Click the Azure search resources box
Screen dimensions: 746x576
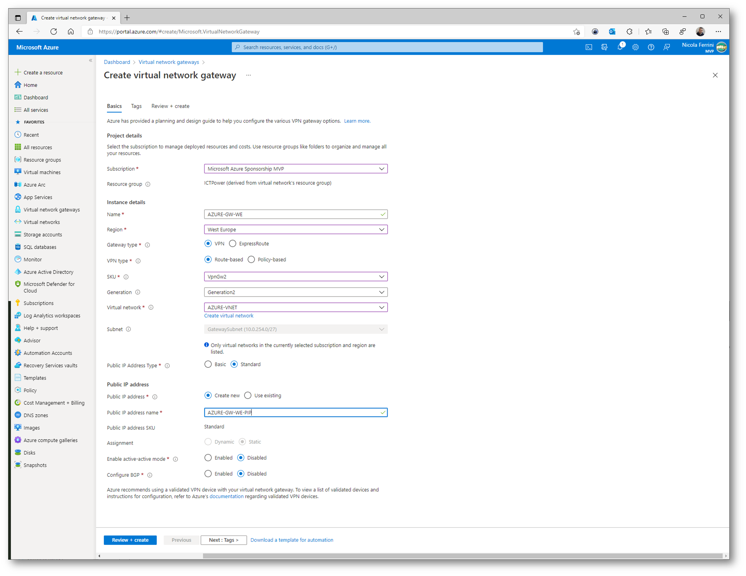(x=387, y=47)
